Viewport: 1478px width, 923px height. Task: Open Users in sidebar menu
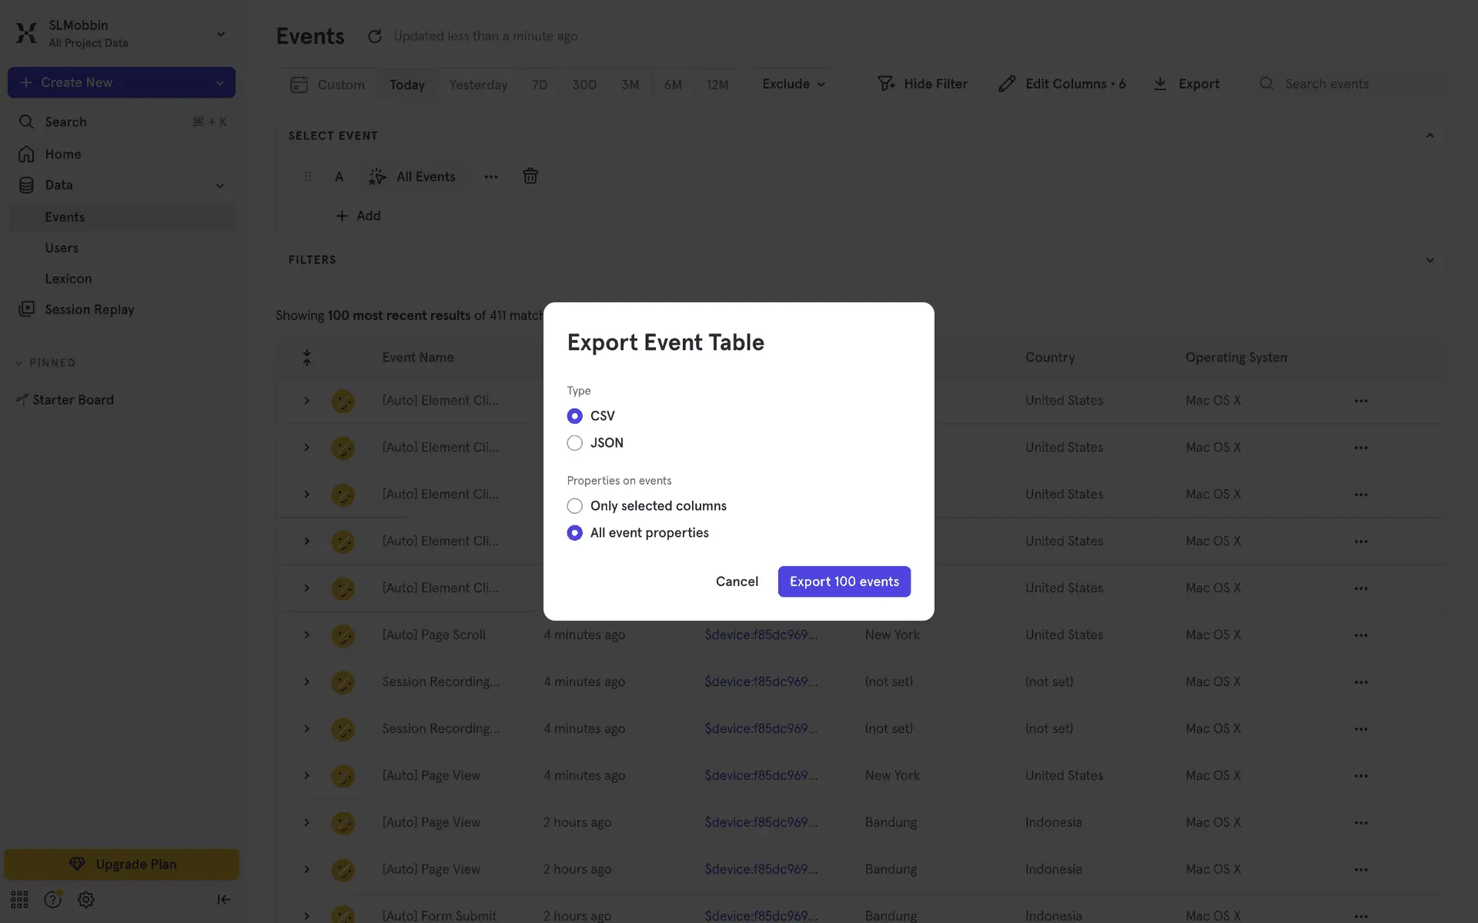[x=62, y=248]
